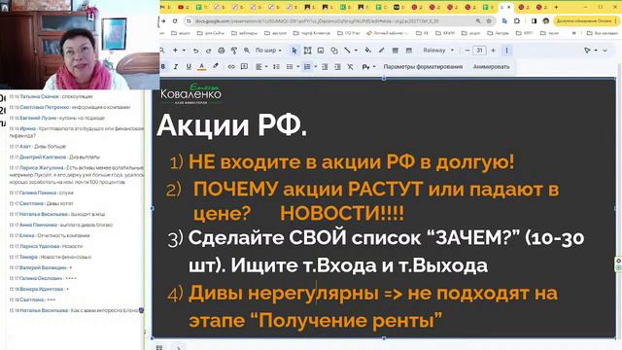The image size is (622, 350).
Task: Click the Redo arrow in the Slides toolbar
Action: pos(208,51)
